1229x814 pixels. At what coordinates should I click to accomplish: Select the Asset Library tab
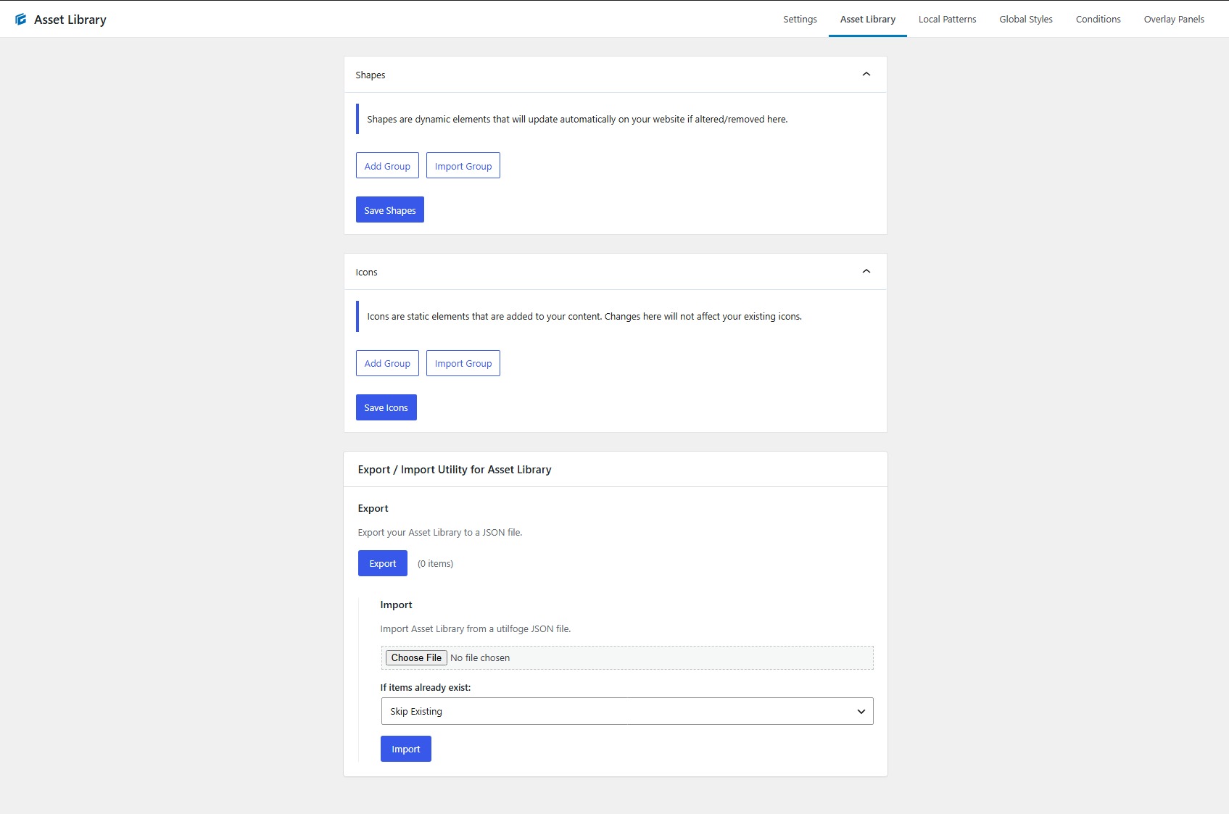(867, 20)
